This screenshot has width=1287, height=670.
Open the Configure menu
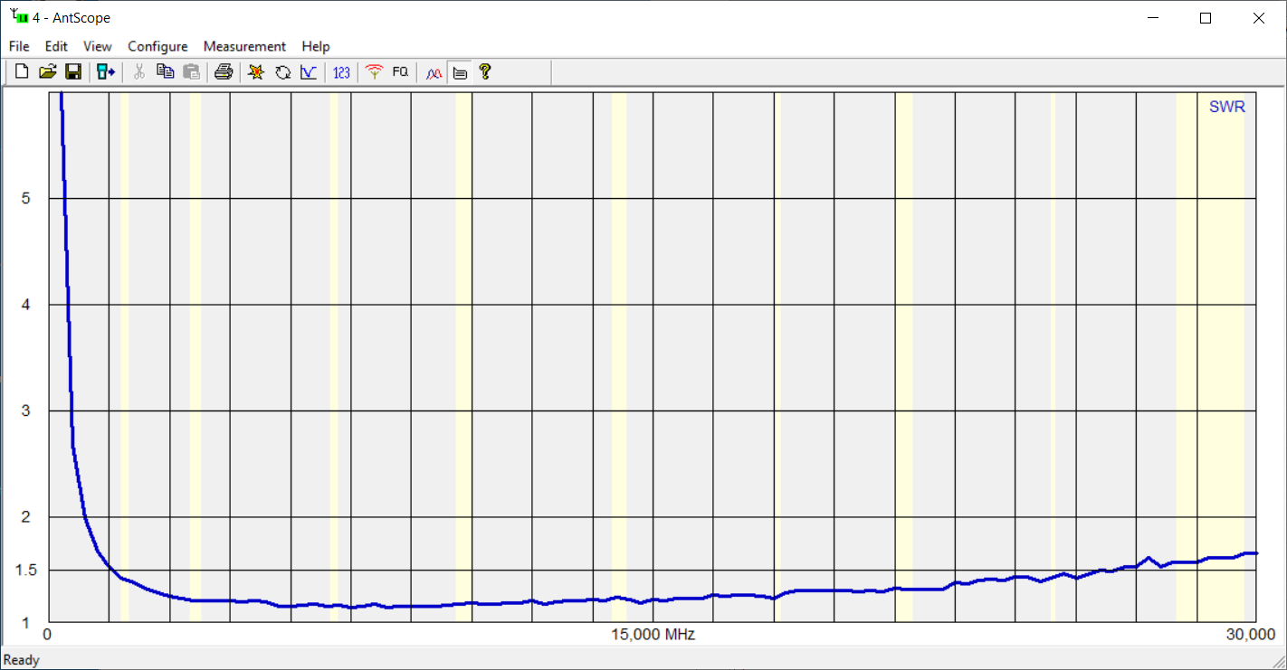[x=157, y=46]
